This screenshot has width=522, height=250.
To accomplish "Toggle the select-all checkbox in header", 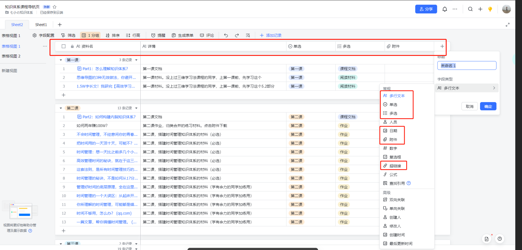I will pos(64,46).
